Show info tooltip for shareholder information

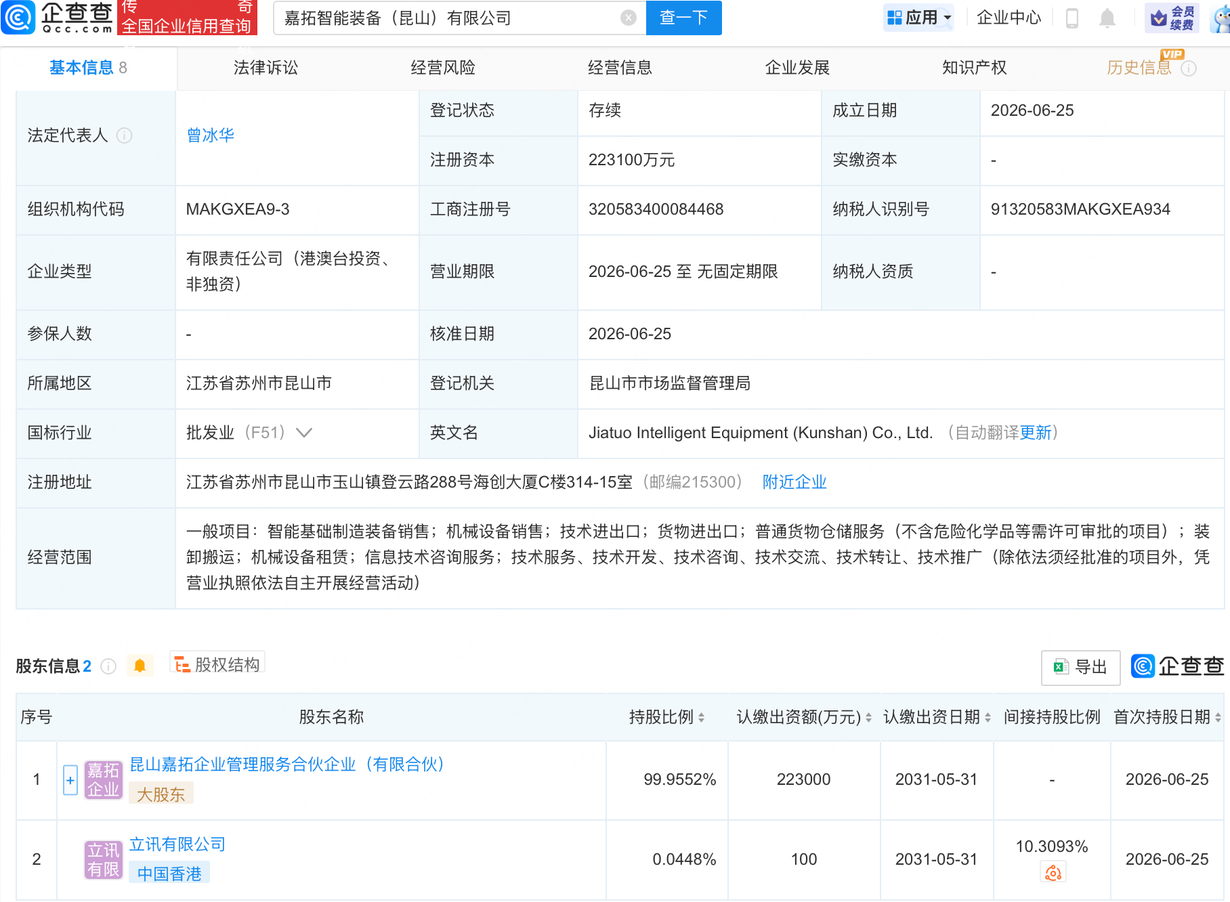pos(108,666)
